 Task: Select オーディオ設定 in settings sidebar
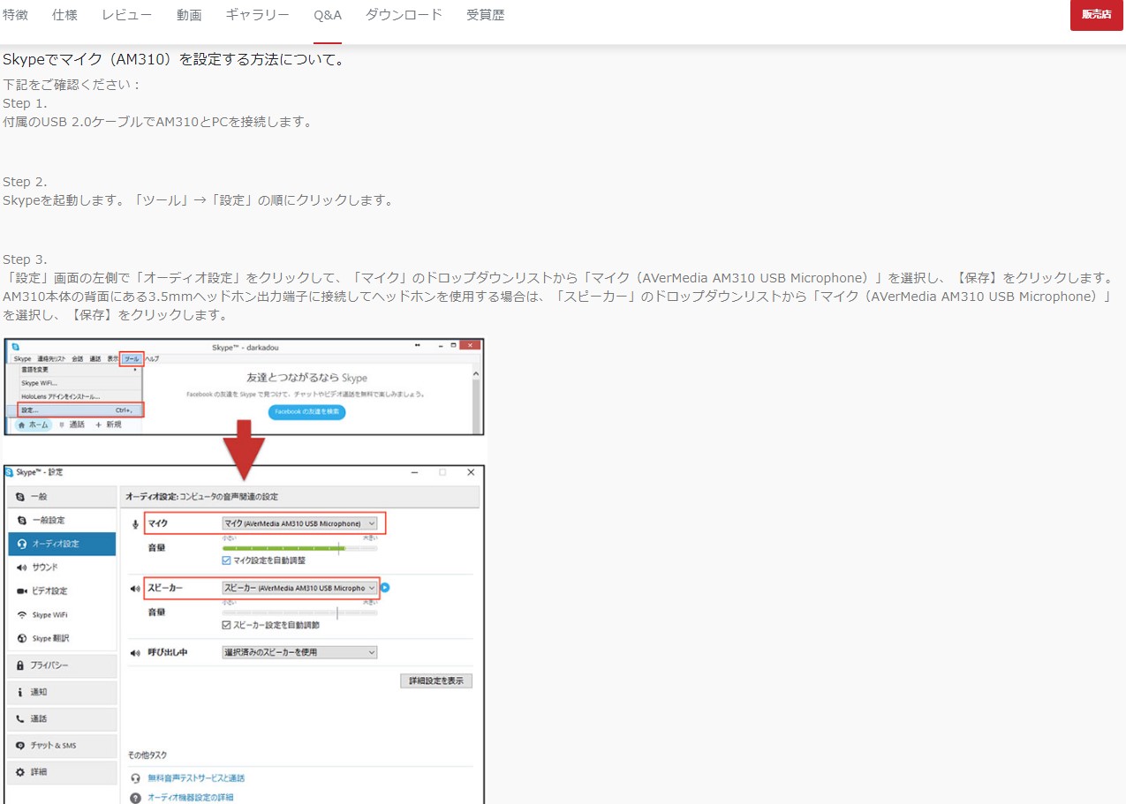click(x=62, y=544)
